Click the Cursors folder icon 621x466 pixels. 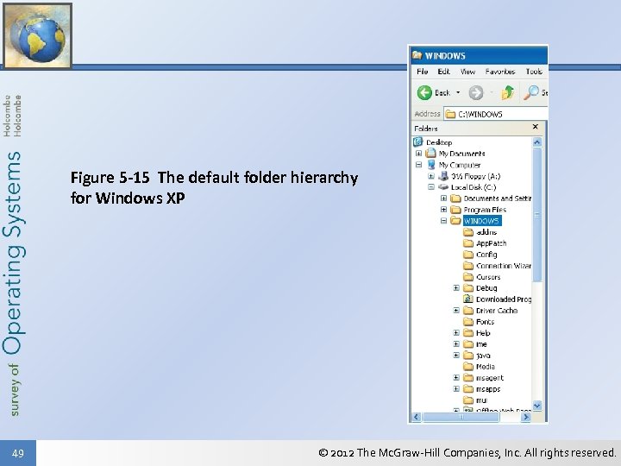point(468,277)
